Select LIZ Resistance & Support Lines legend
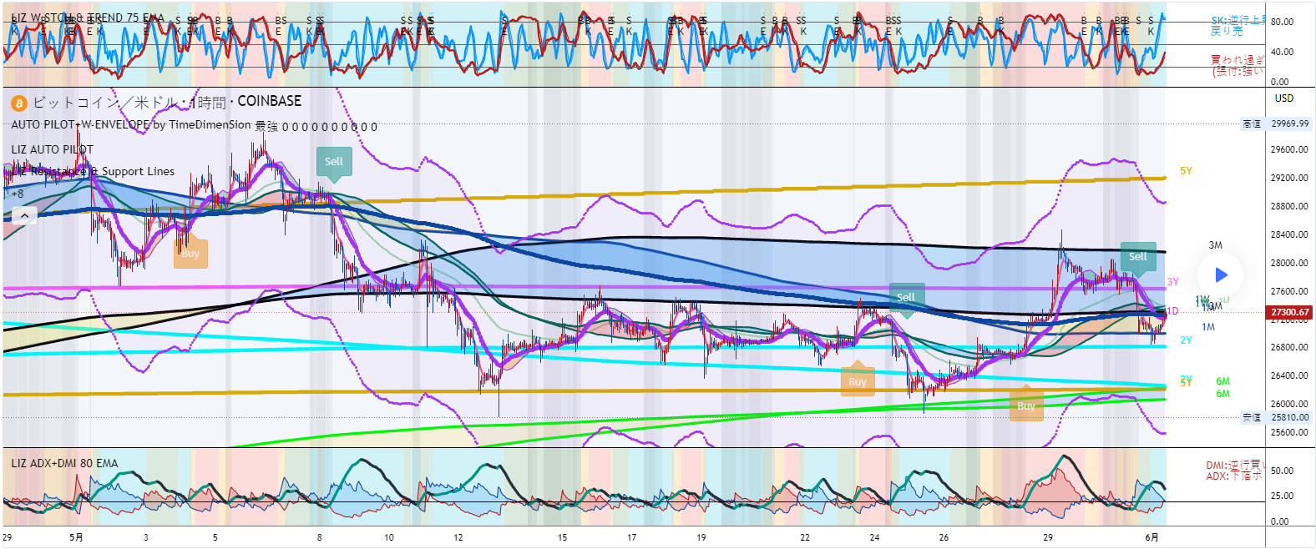This screenshot has width=1316, height=549. pyautogui.click(x=94, y=172)
